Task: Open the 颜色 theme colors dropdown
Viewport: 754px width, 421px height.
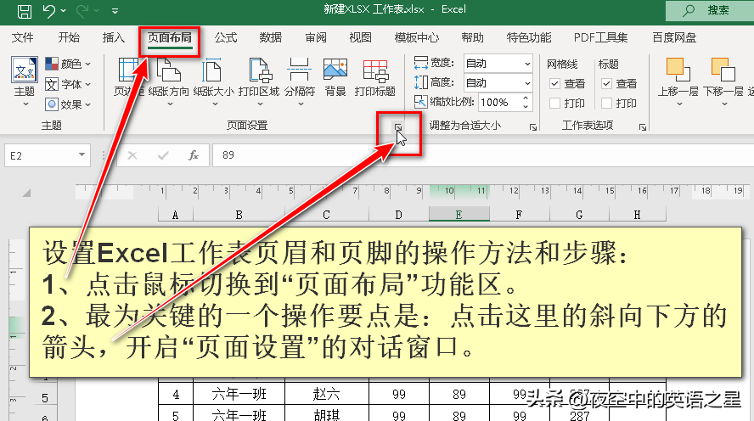Action: click(x=68, y=64)
